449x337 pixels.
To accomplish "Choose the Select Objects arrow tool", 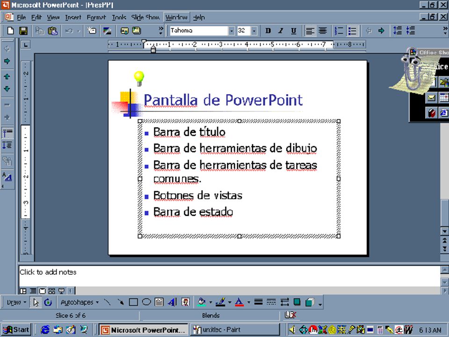I will coord(36,302).
